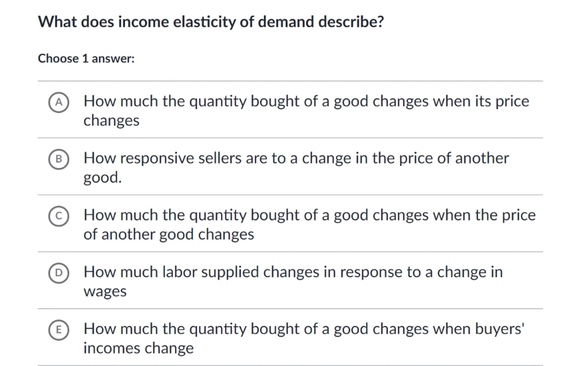Click answer text about how responsive sellers are
This screenshot has height=366, width=576.
tap(296, 158)
